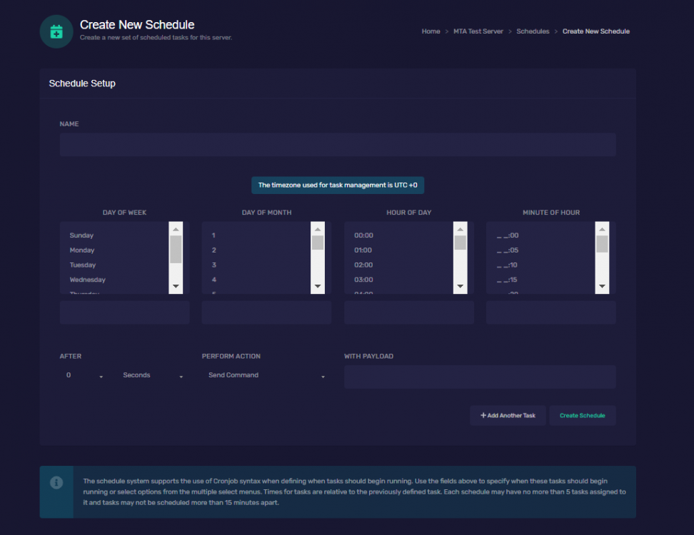Click the calendar schedule icon in header

[56, 31]
